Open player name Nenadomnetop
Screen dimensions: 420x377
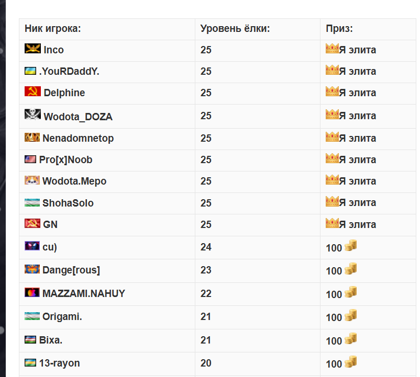pyautogui.click(x=78, y=138)
